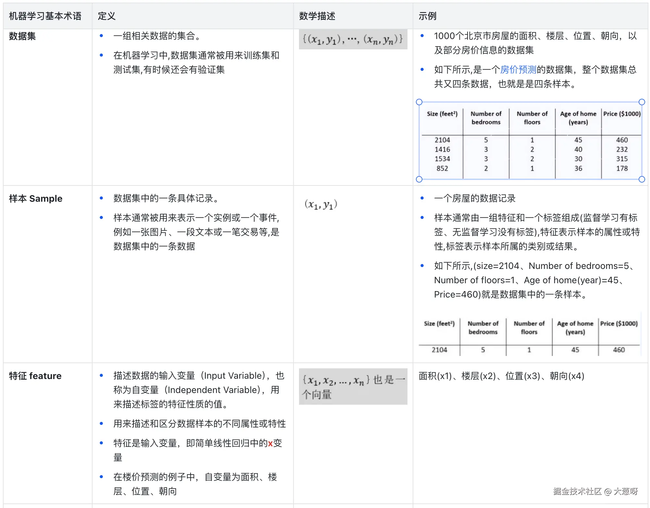650x508 pixels.
Task: Click the red x in feature definition
Action: point(270,443)
